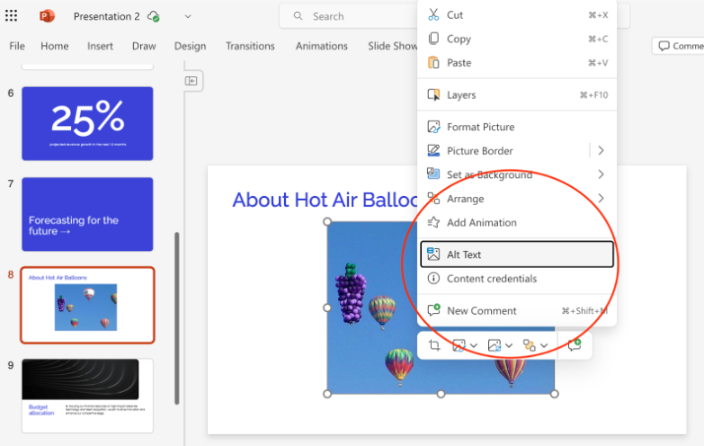Choose Cut from the context menu
Image resolution: width=704 pixels, height=446 pixels.
point(517,14)
